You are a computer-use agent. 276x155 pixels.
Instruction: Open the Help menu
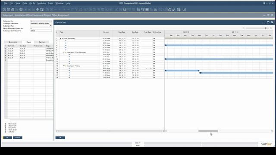point(68,3)
